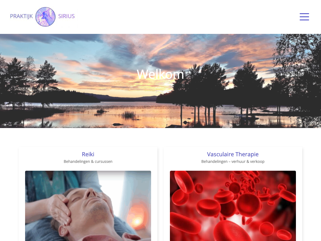The image size is (321, 241).
Task: Open the Vasculaire Therapie heading link
Action: (233, 154)
